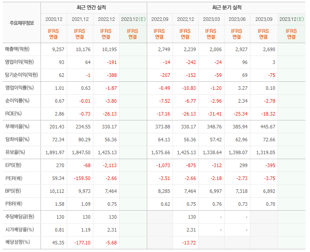Click the 시가배당률(%) row label
Viewport: 310px width, 252px height.
(20, 230)
